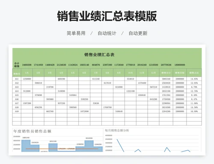Select AA2 February value 506010
This screenshot has height=164, width=214.
[39, 83]
